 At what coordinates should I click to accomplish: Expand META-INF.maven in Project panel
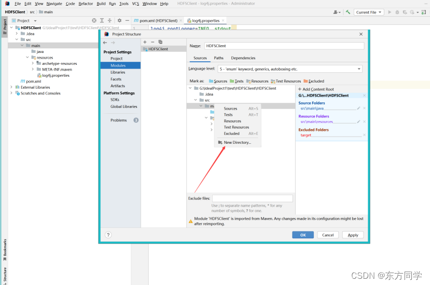33,69
